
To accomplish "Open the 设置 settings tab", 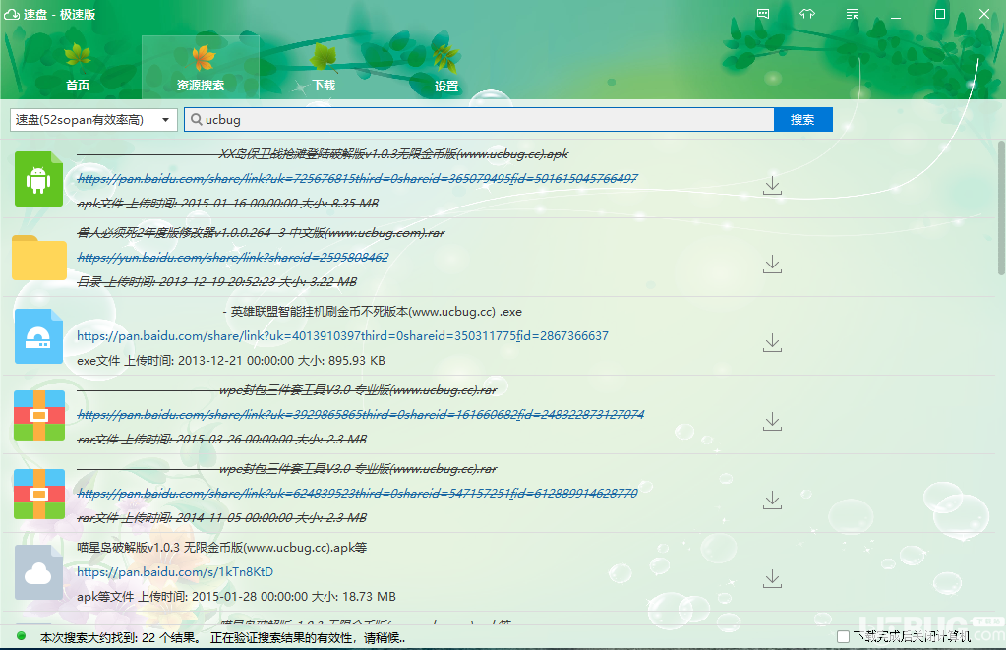I will (x=445, y=68).
